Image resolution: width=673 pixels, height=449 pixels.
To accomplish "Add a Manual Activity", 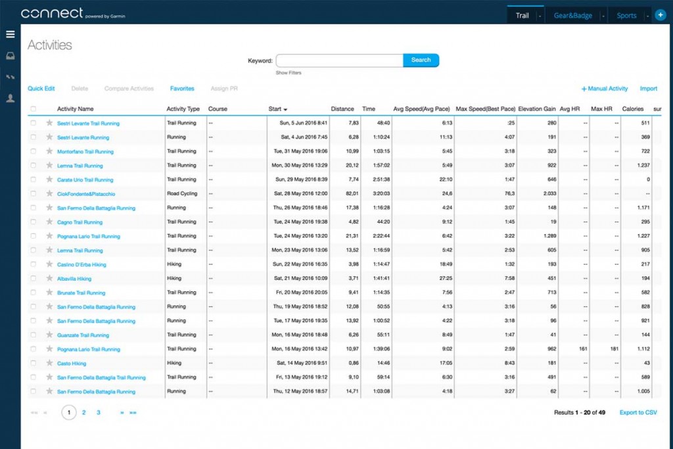I will point(605,89).
